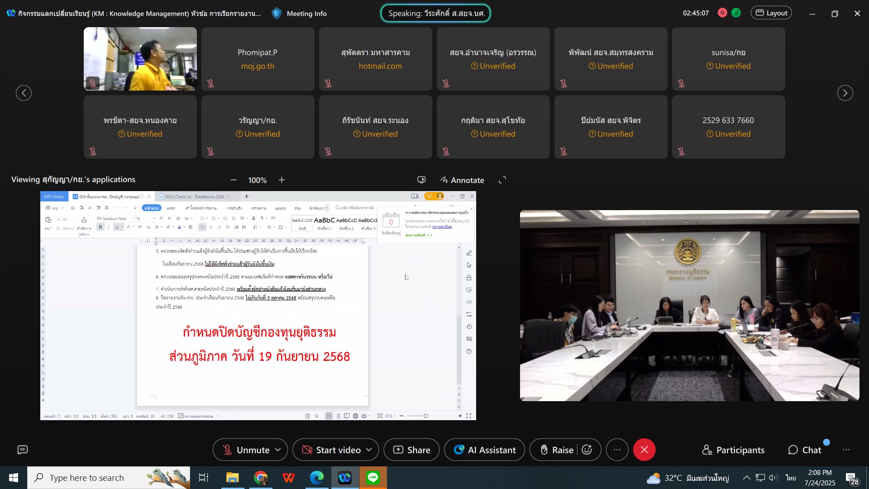Expand video options arrow beside Start video

[x=369, y=450]
